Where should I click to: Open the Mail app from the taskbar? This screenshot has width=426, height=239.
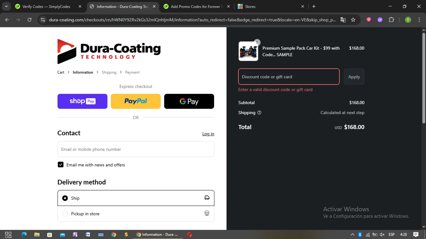click(x=62, y=234)
